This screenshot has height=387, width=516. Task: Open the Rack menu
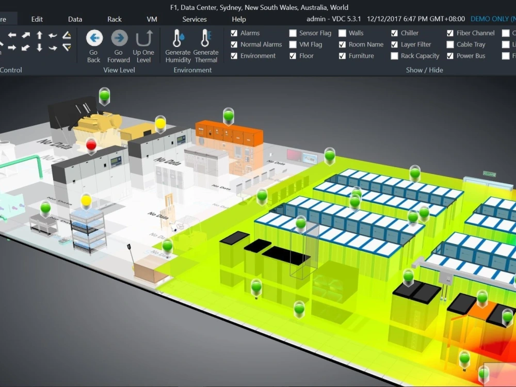click(x=114, y=19)
